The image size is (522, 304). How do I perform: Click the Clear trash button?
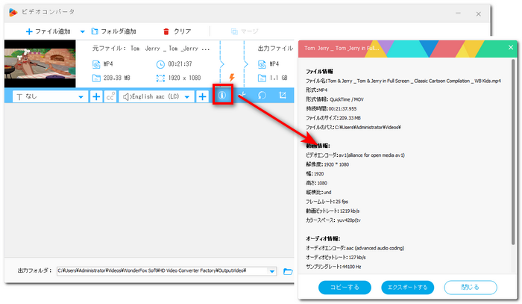177,31
